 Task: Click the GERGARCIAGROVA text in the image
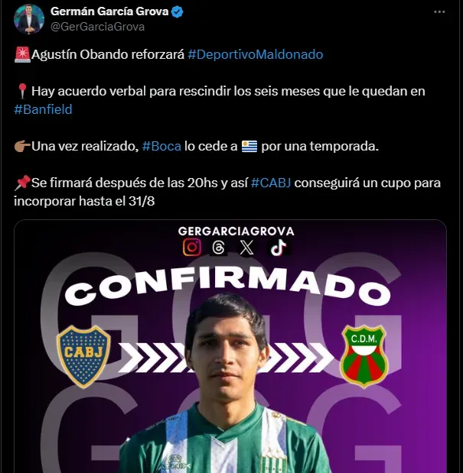click(236, 232)
